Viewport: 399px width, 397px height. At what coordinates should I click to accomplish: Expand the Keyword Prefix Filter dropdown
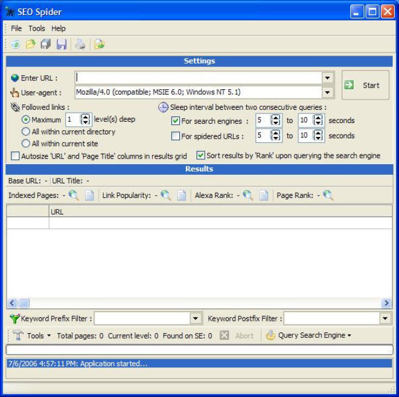196,319
